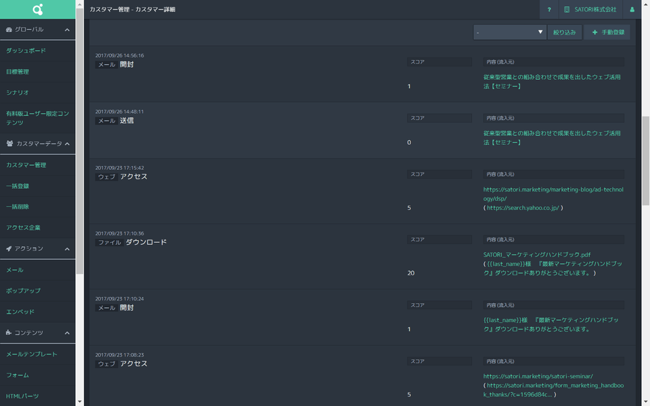Click the user account icon at top right
This screenshot has width=650, height=406.
[x=632, y=9]
